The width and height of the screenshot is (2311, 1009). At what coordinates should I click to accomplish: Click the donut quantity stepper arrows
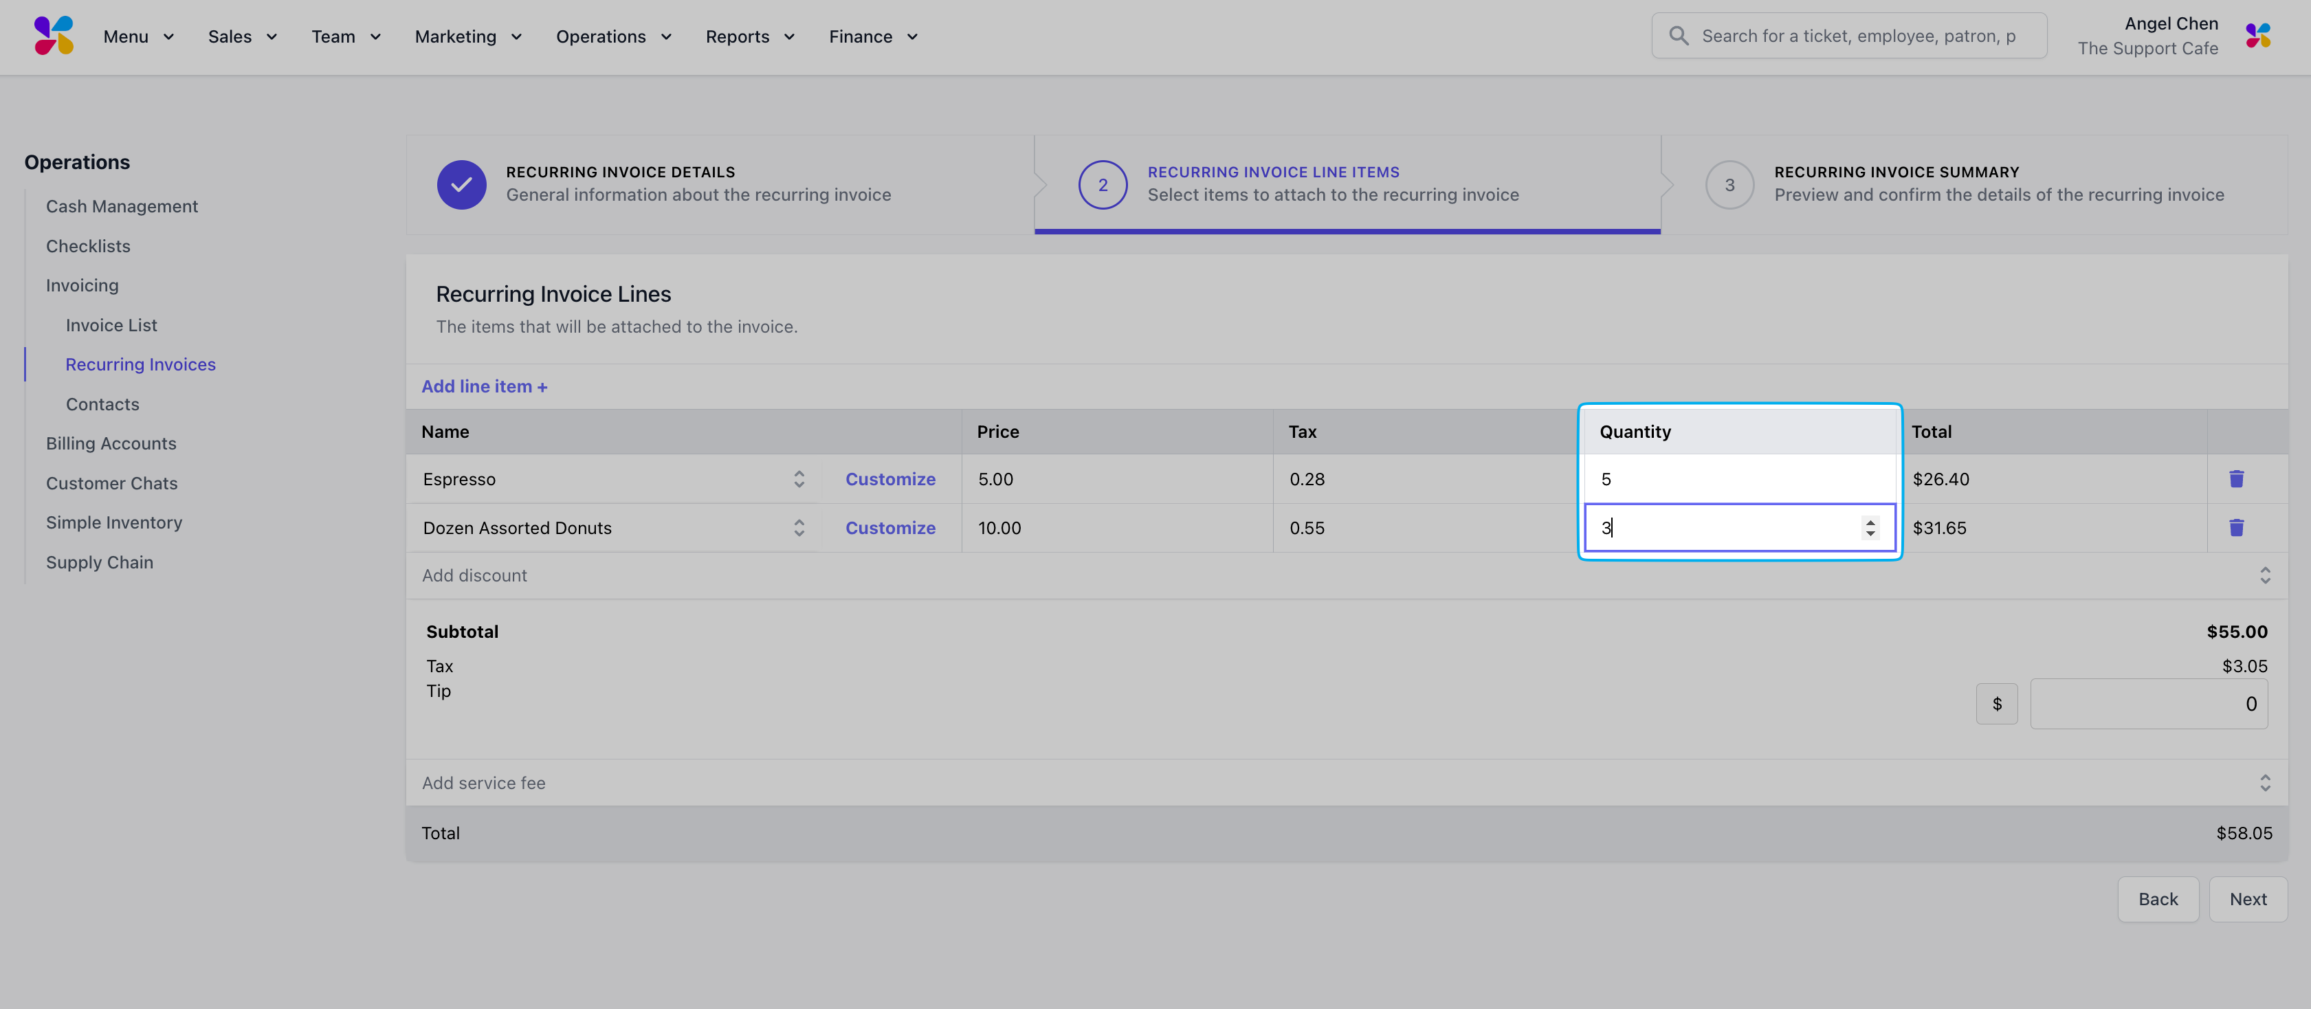1870,529
